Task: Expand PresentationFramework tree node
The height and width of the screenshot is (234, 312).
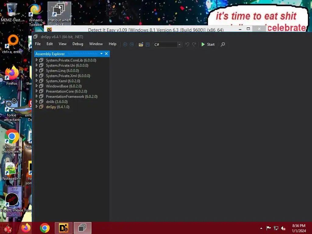Action: pyautogui.click(x=37, y=96)
